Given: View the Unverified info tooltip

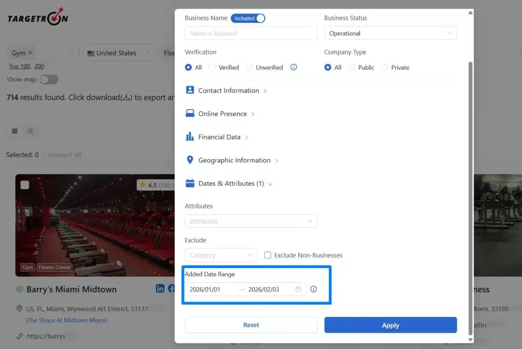Looking at the screenshot, I should tap(294, 67).
